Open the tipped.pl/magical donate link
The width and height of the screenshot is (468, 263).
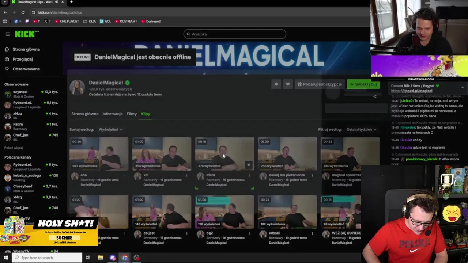tap(411, 91)
